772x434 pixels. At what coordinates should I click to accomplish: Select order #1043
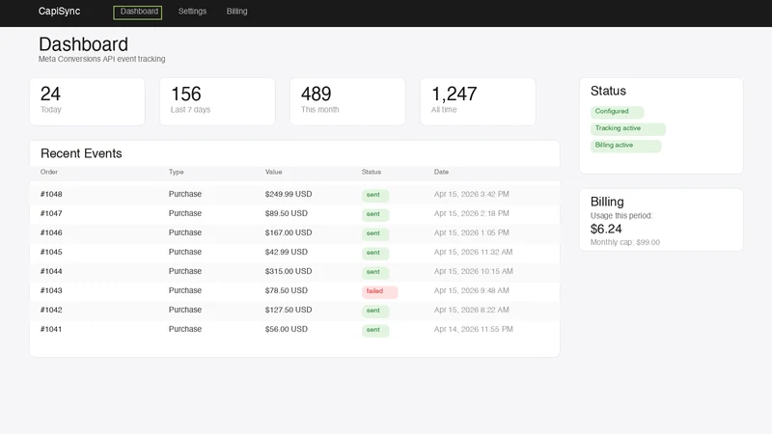coord(51,290)
